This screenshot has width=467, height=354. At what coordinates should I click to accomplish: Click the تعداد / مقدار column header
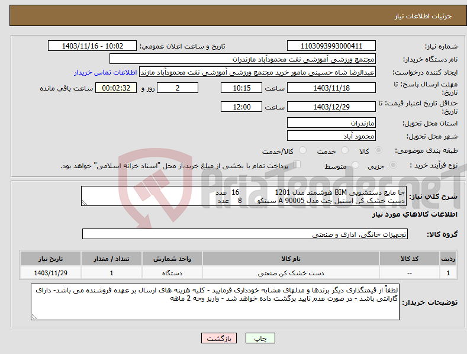pyautogui.click(x=111, y=259)
